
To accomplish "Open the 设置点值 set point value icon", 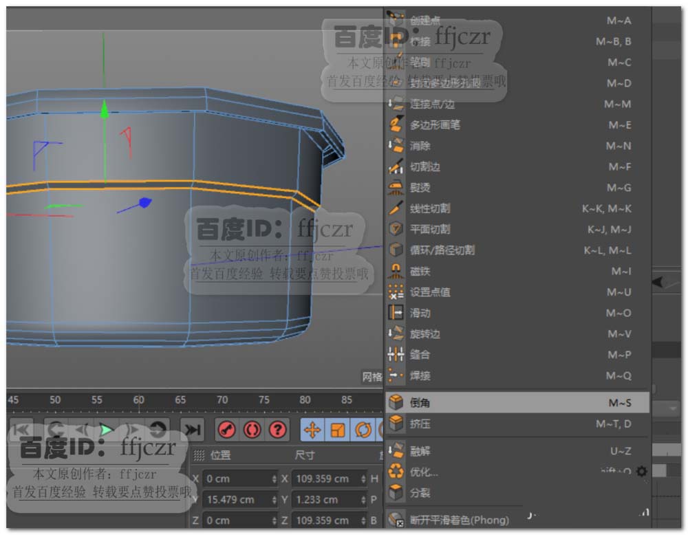I will [396, 292].
